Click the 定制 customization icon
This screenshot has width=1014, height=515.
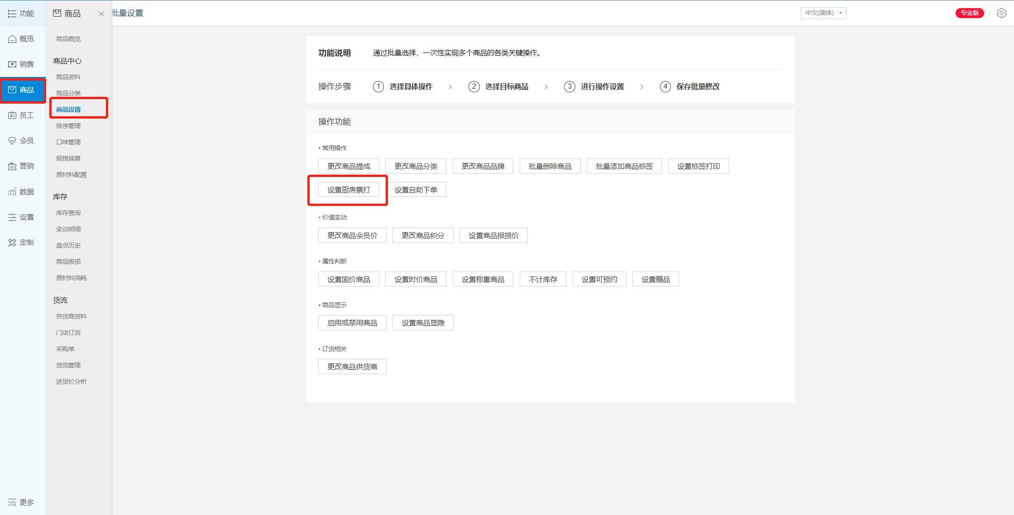point(13,243)
